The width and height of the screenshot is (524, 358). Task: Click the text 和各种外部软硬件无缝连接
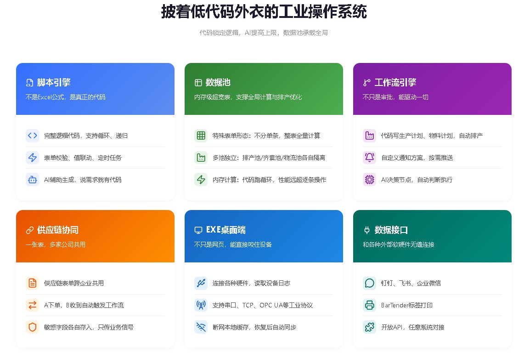pos(398,244)
